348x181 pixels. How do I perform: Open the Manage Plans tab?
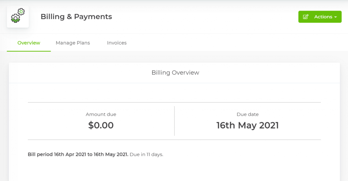pos(73,43)
